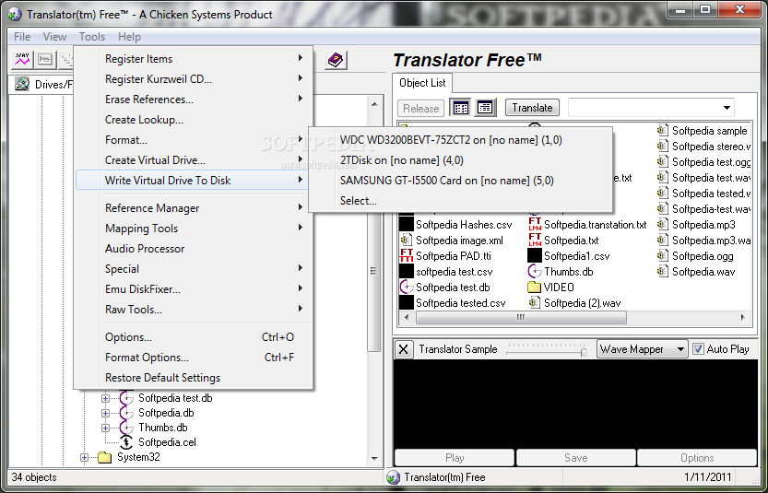Select SAMSUNG GT-I5500 Card drive entry
This screenshot has height=493, width=768.
pyautogui.click(x=461, y=181)
